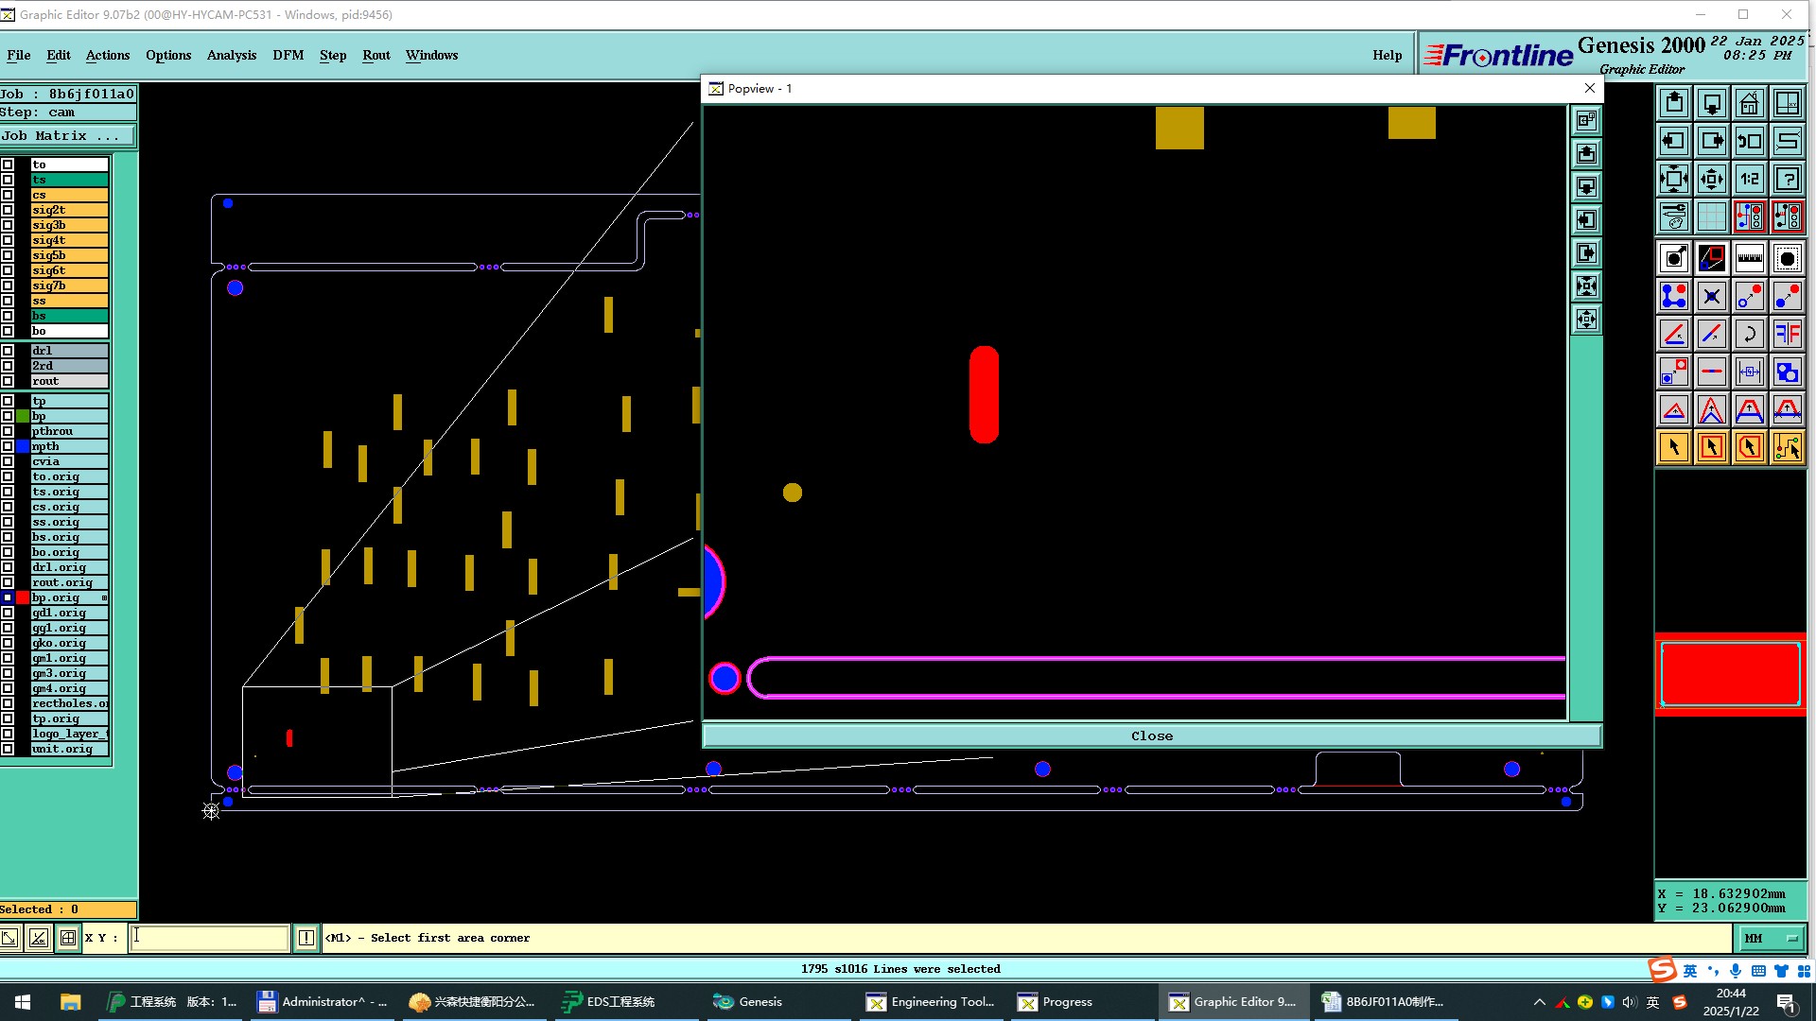Click the mirror feature tool icon
This screenshot has width=1816, height=1021.
click(1787, 334)
